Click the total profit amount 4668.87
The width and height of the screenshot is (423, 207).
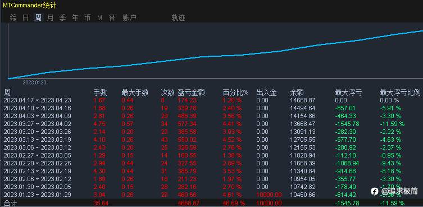coord(188,203)
